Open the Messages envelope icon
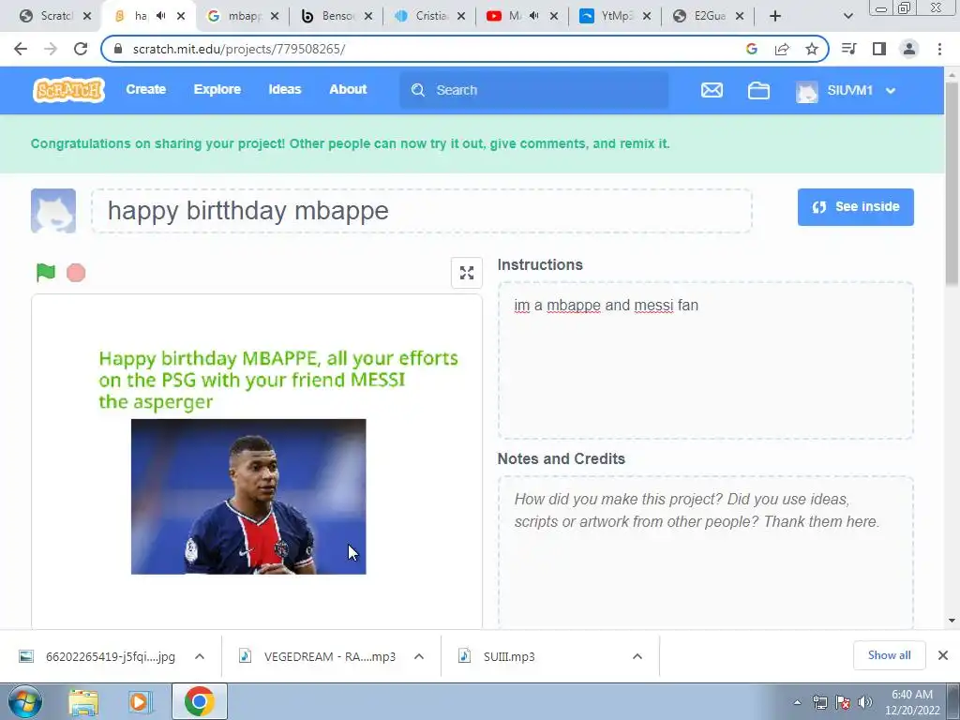The height and width of the screenshot is (720, 960). (x=712, y=91)
